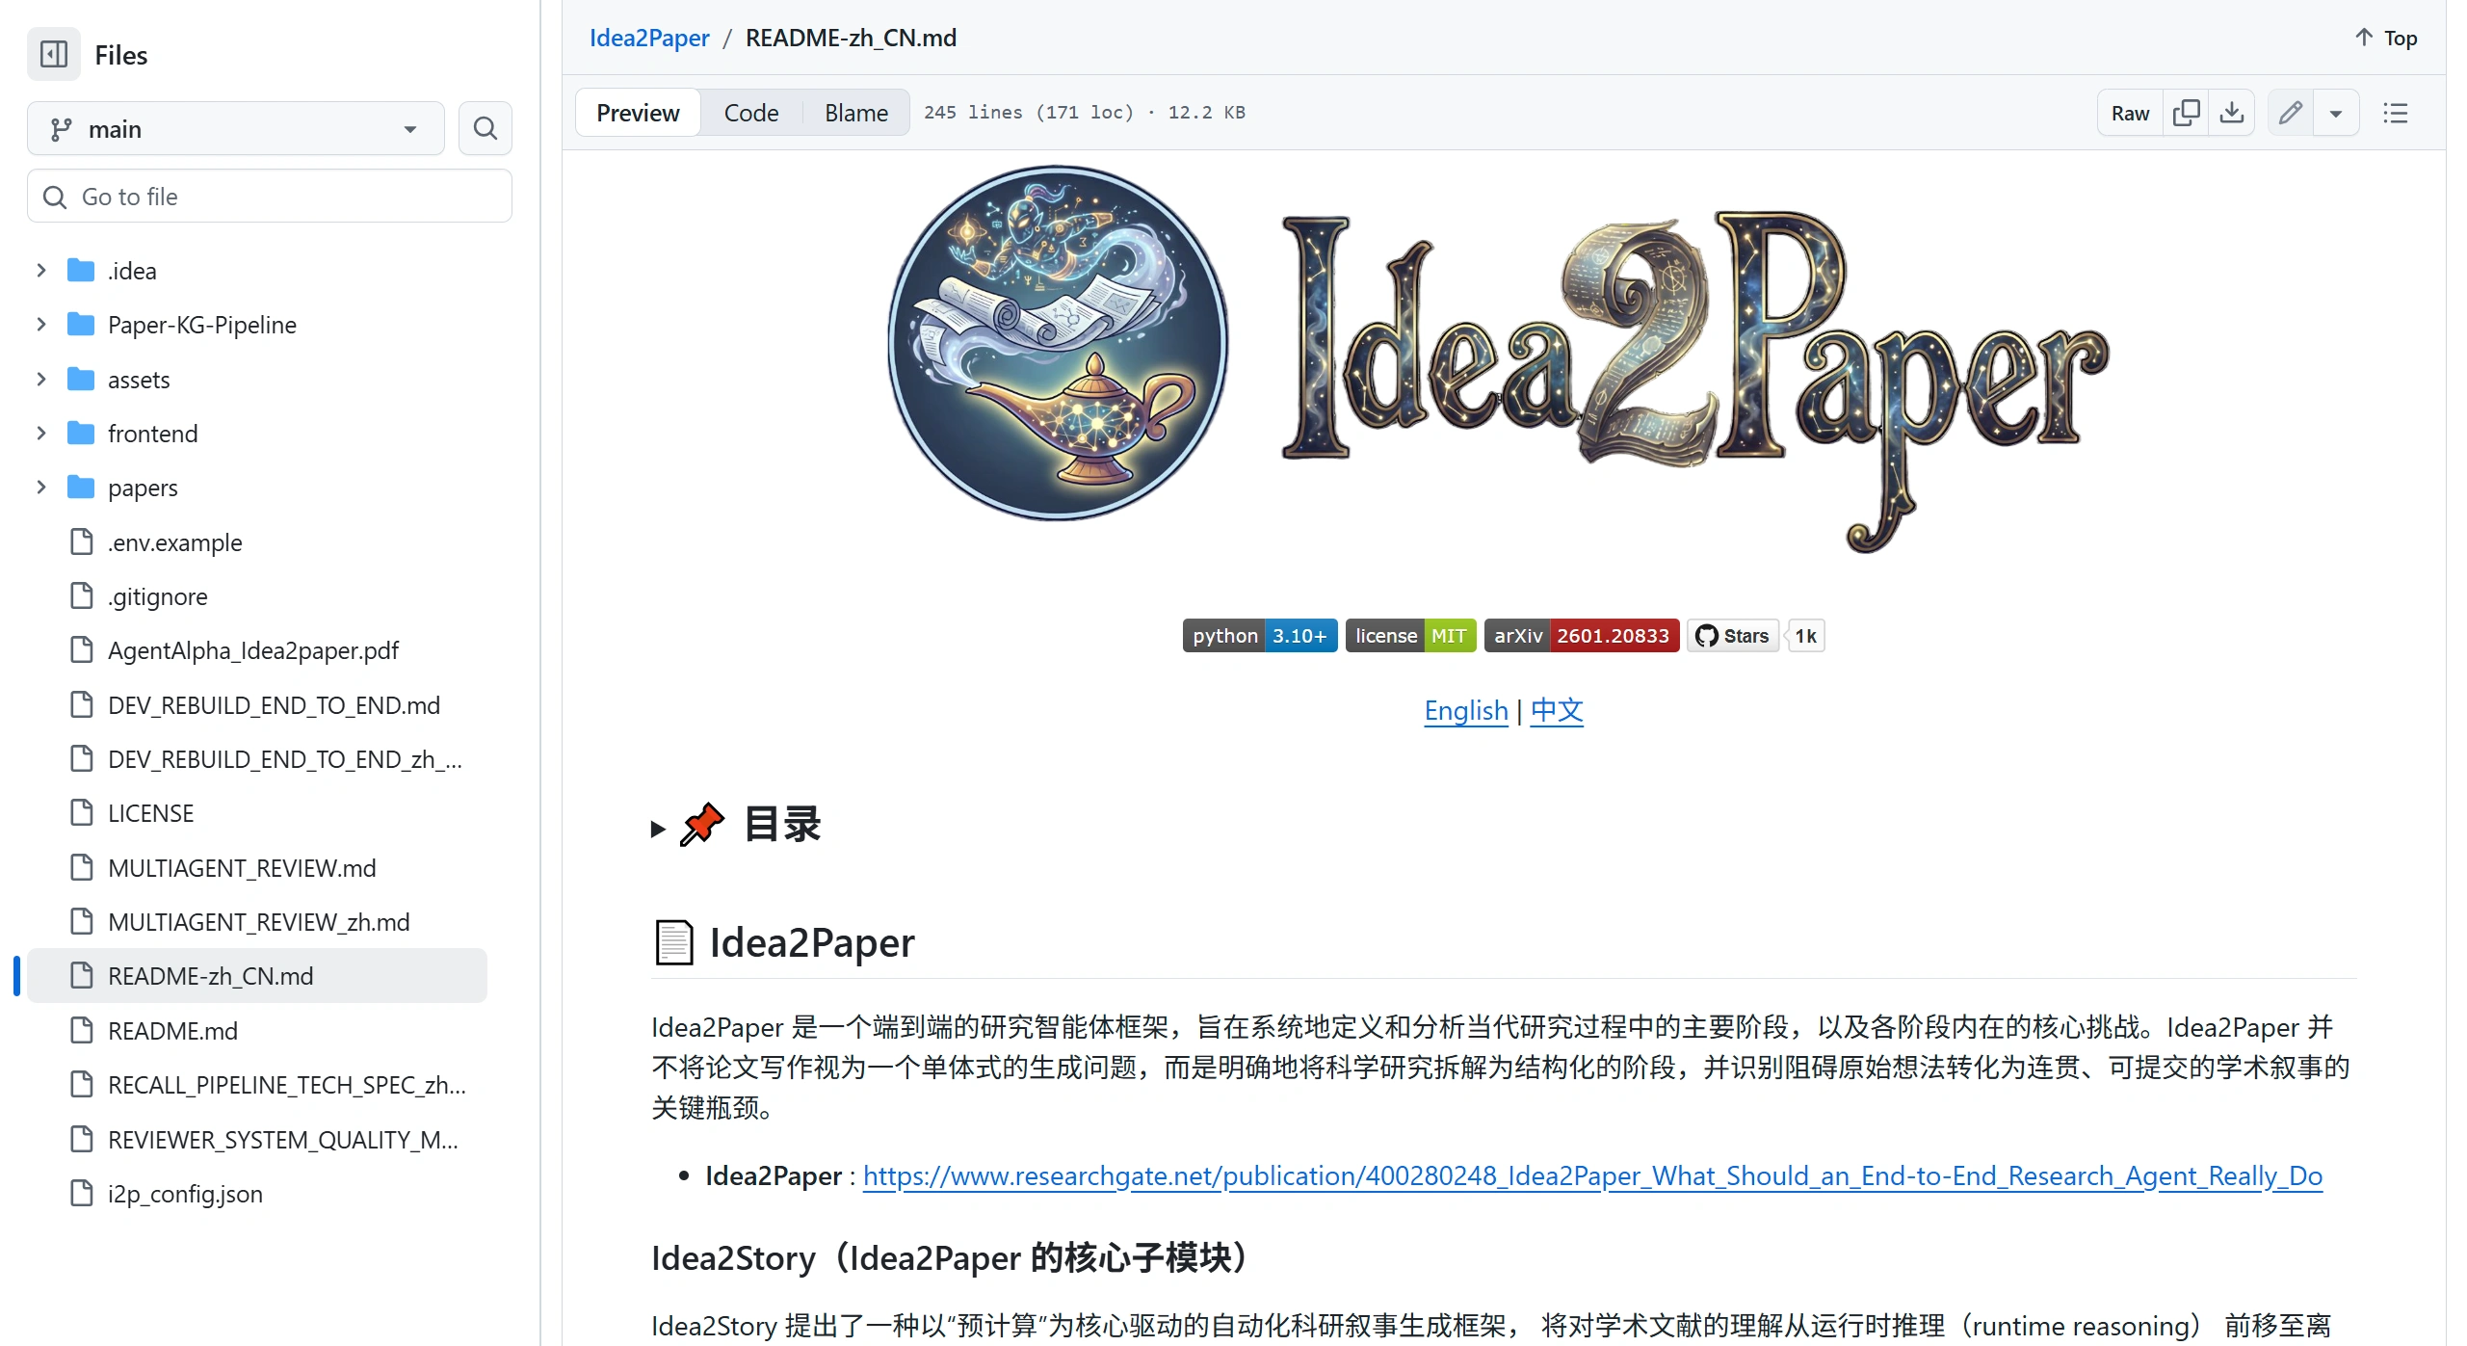2467x1346 pixels.
Task: Open the edit options dropdown arrow
Action: pos(2337,112)
